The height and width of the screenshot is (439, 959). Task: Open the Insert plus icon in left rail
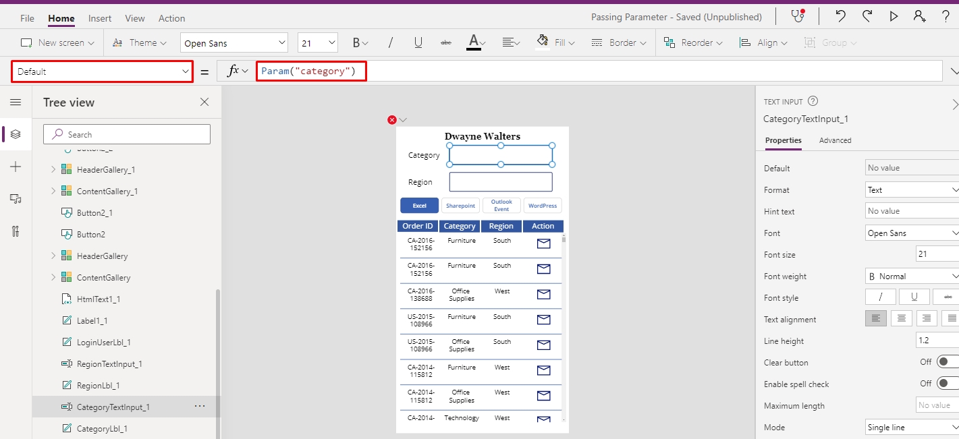(16, 167)
